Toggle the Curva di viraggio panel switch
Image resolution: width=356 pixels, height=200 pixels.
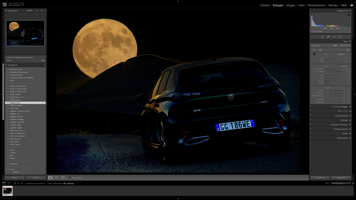[311, 107]
